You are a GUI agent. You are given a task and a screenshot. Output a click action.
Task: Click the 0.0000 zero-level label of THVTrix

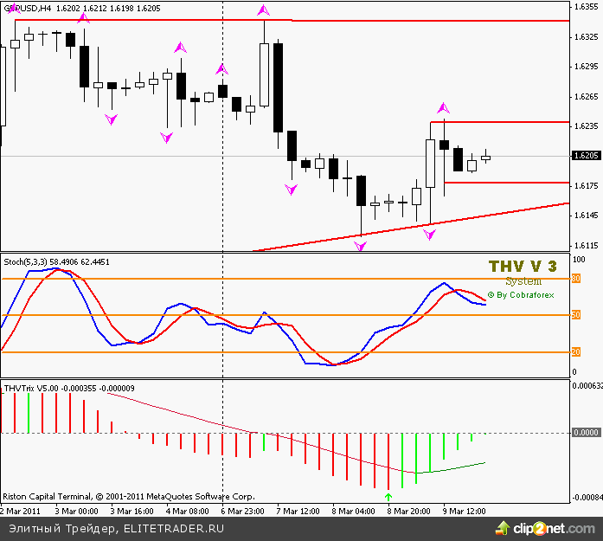(586, 432)
